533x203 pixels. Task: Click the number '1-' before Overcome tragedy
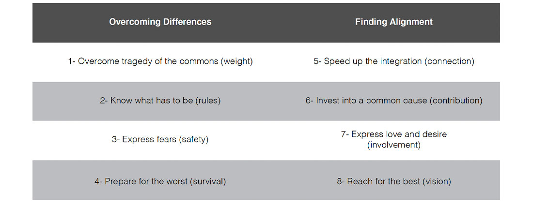(x=72, y=62)
